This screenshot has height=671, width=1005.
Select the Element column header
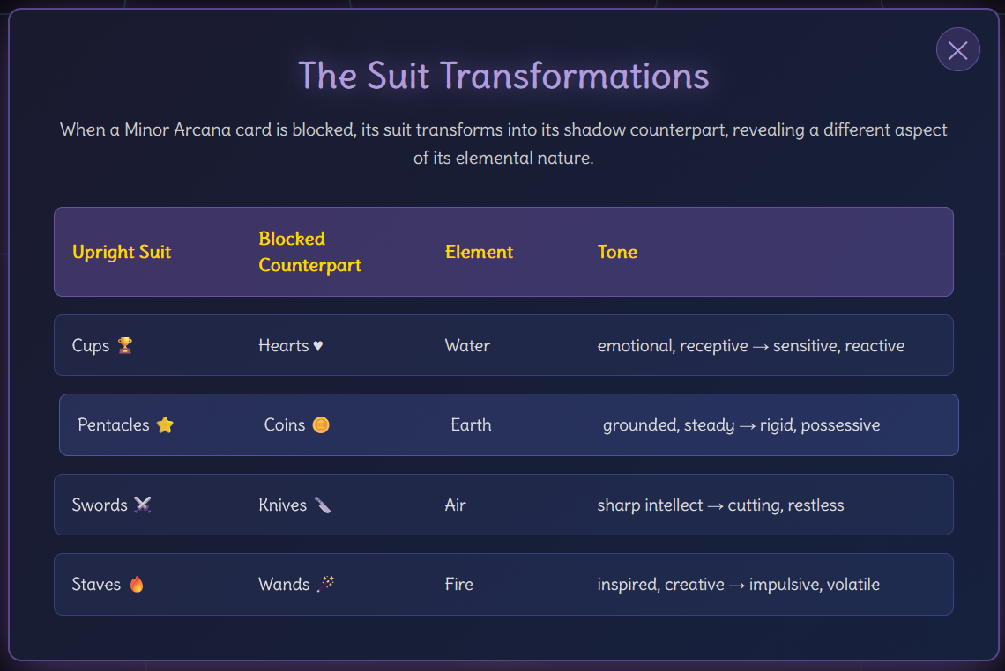(x=479, y=252)
